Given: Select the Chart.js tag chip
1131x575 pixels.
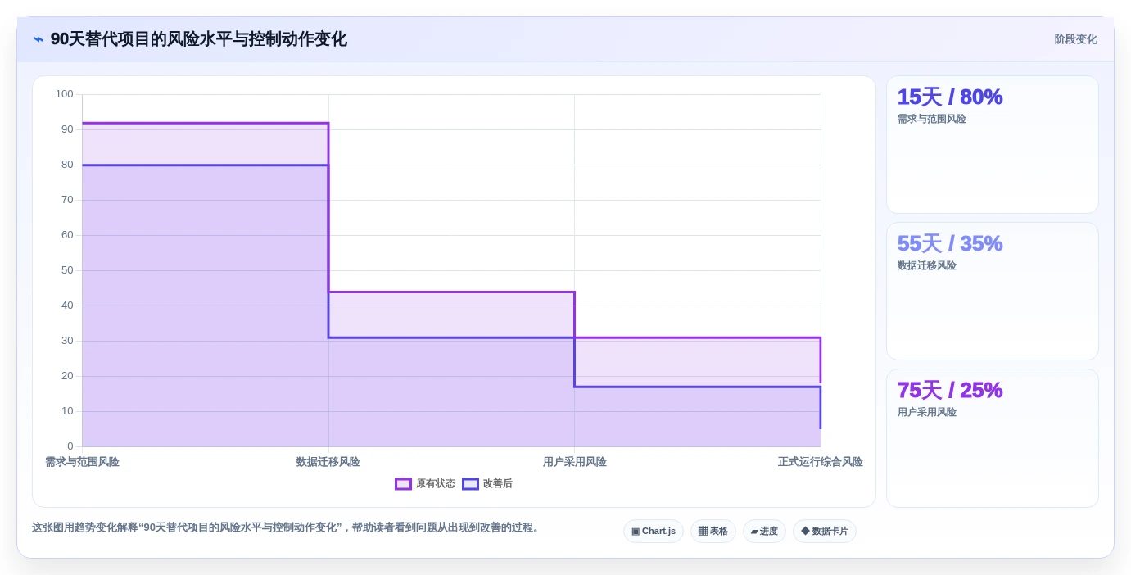Looking at the screenshot, I should 654,531.
